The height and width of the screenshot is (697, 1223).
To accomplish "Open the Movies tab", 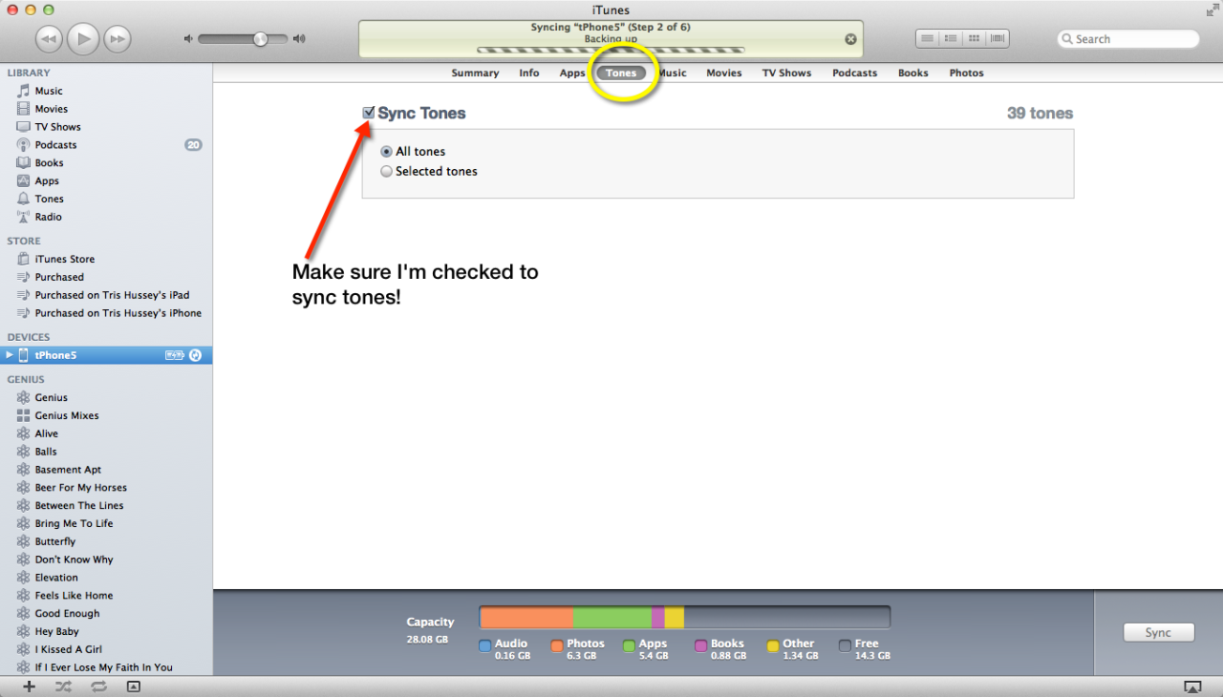I will tap(724, 73).
